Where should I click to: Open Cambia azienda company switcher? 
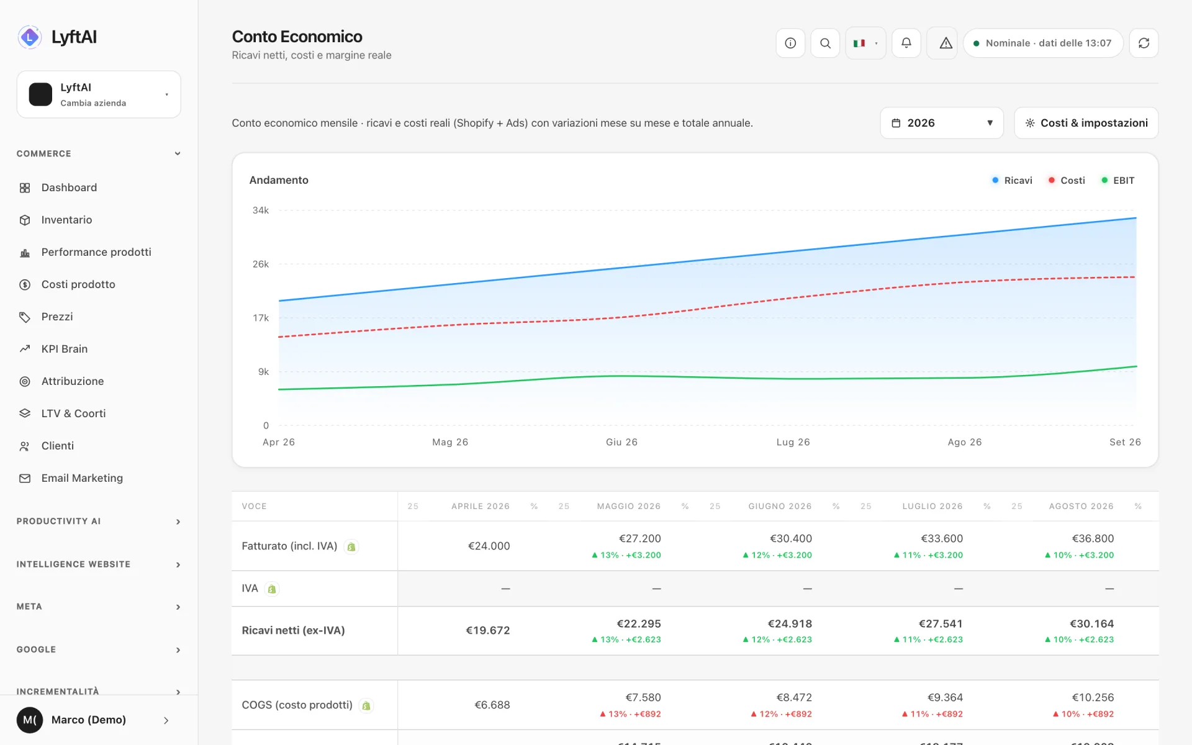coord(99,94)
